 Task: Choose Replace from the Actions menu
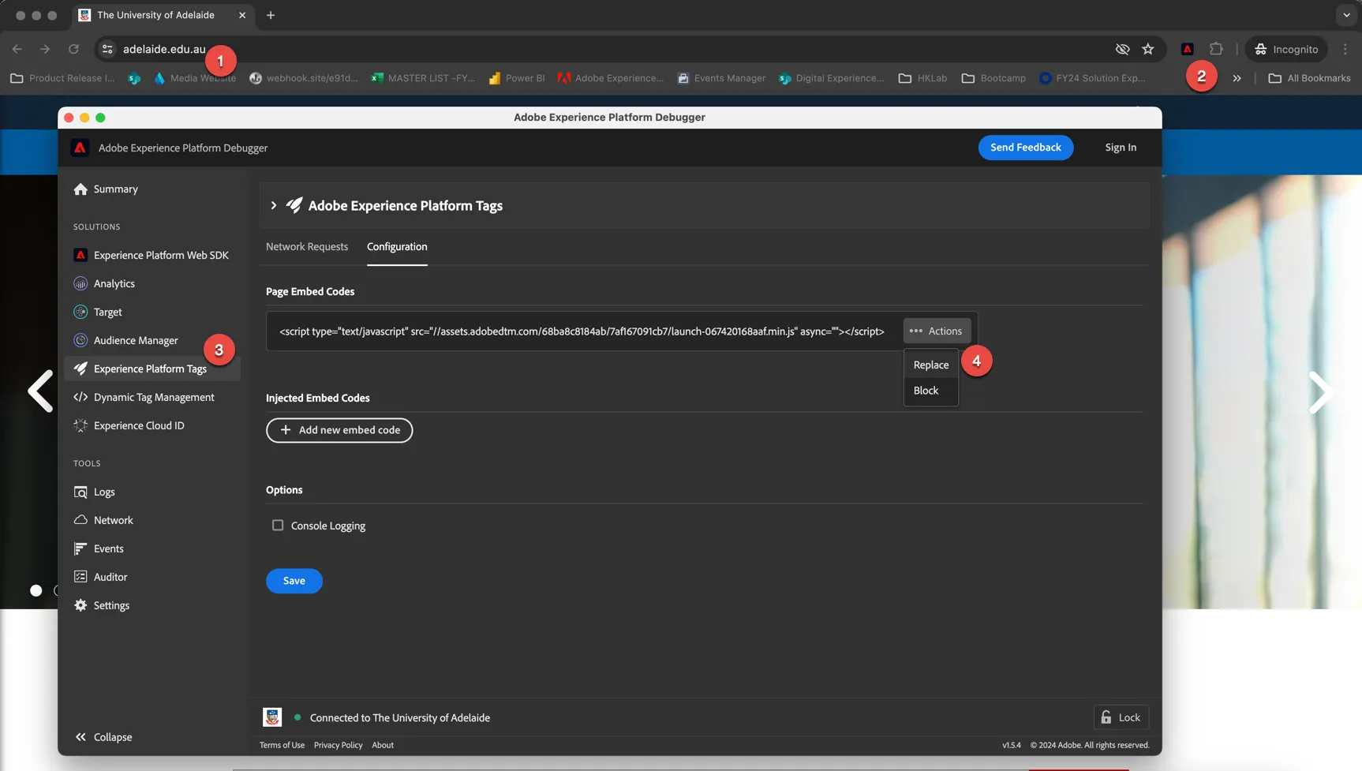click(x=931, y=365)
